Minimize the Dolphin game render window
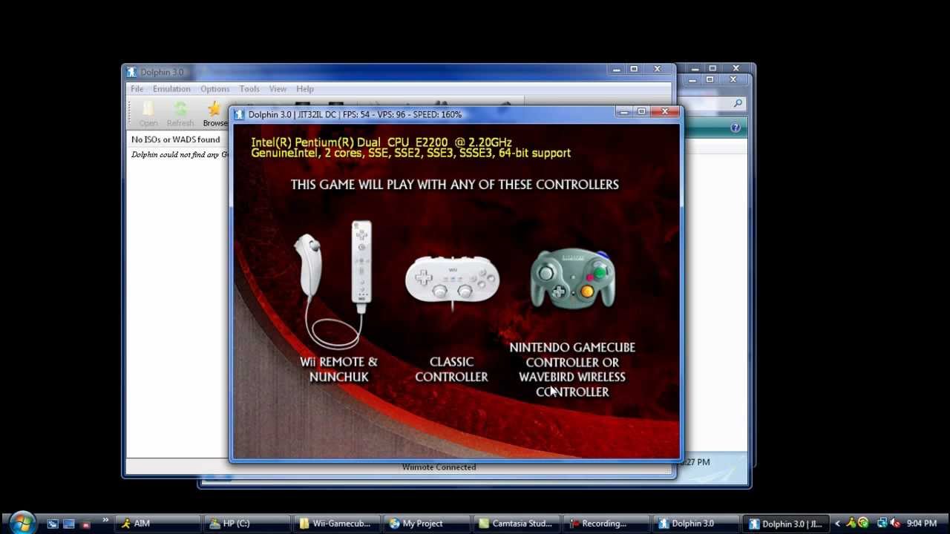 (624, 112)
